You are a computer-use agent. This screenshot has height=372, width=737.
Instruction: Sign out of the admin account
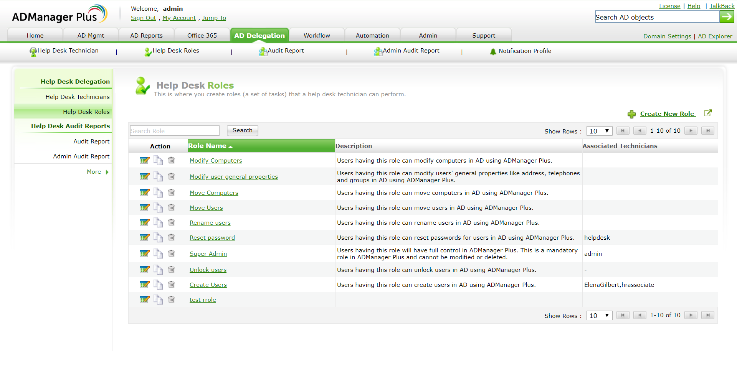tap(143, 18)
